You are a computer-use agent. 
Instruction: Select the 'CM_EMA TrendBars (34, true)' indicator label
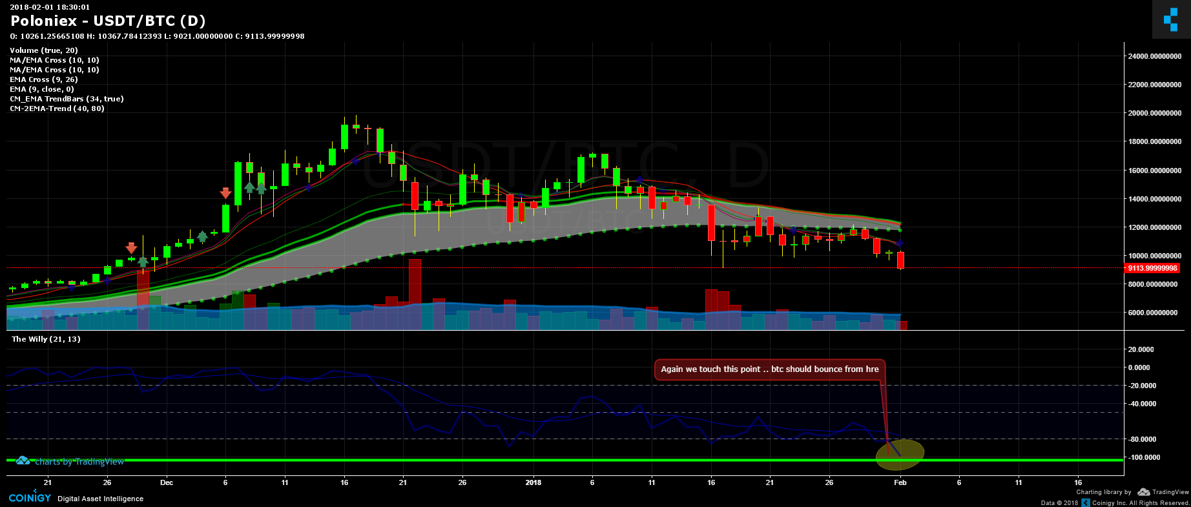[67, 99]
